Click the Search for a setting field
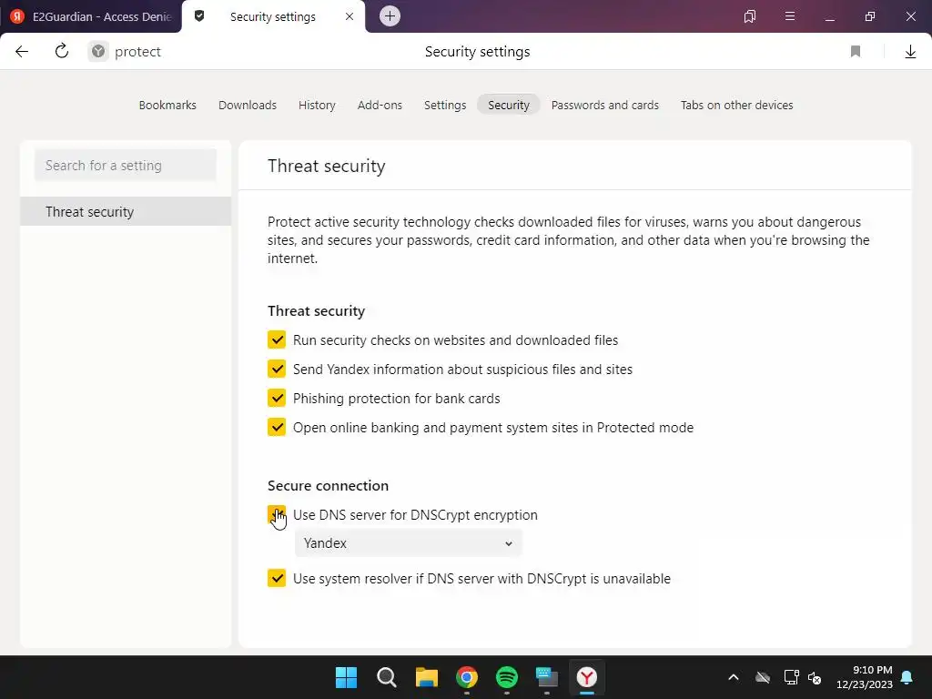The image size is (932, 699). 126,166
